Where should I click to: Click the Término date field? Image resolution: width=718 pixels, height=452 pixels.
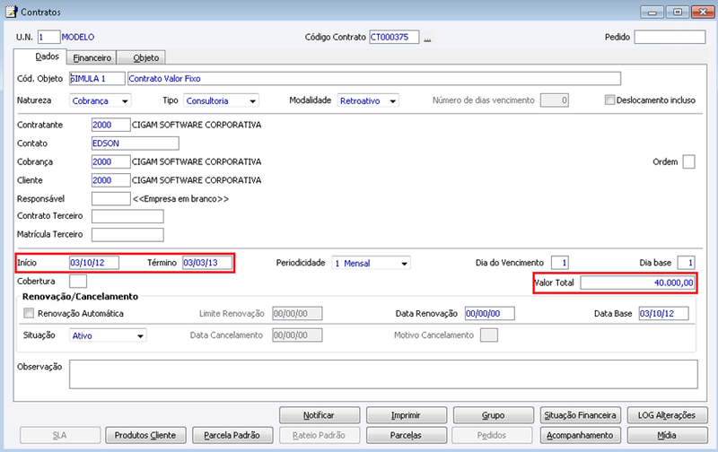coord(207,263)
